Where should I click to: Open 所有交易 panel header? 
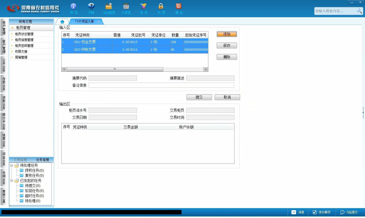[x=31, y=22]
